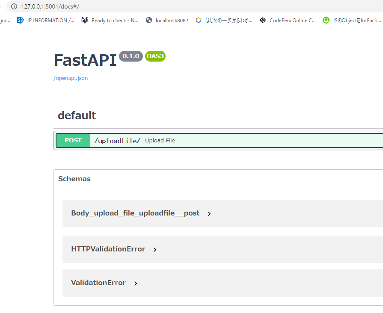Click chevron next to HTTPValidationError
This screenshot has height=313, width=383.
point(155,250)
